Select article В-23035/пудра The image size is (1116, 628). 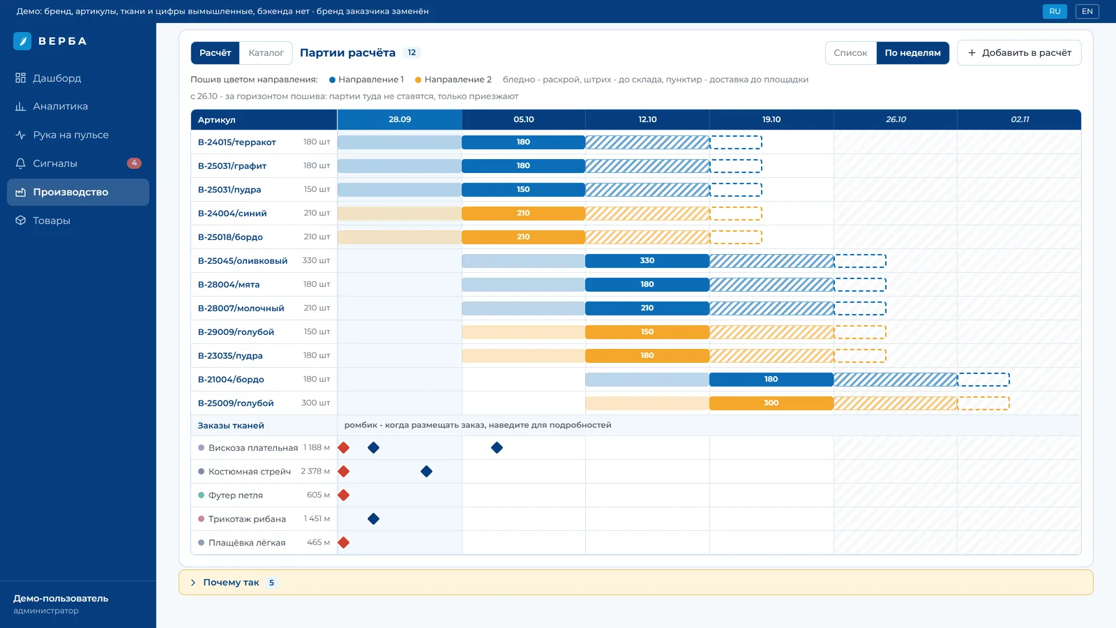(x=230, y=356)
